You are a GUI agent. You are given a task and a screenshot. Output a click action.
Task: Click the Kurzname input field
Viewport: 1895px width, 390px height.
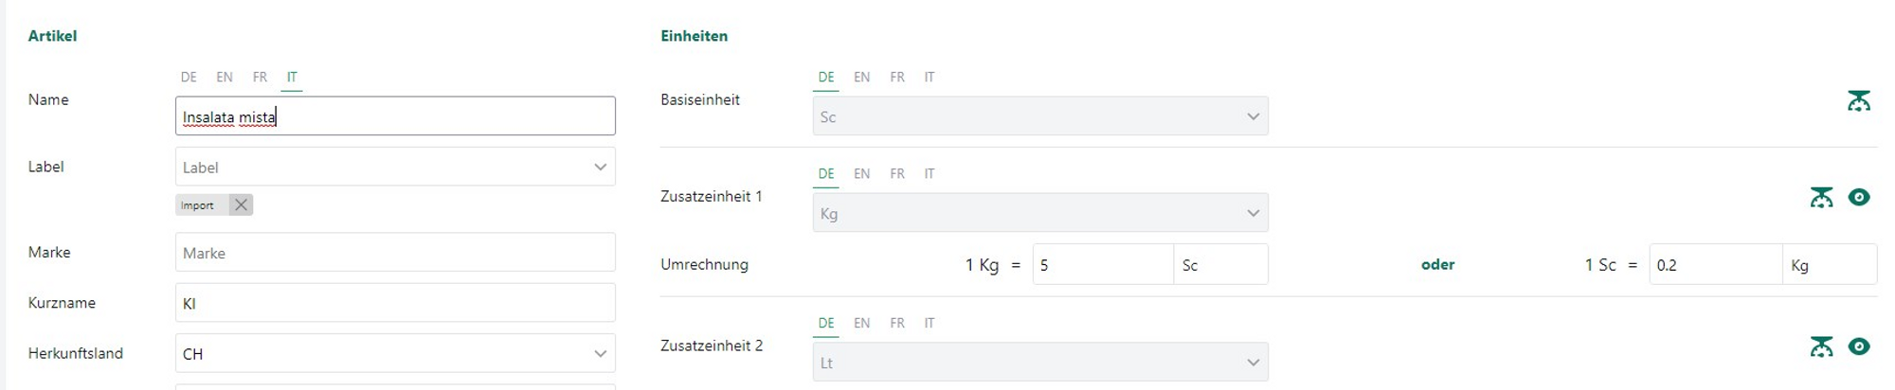(395, 303)
